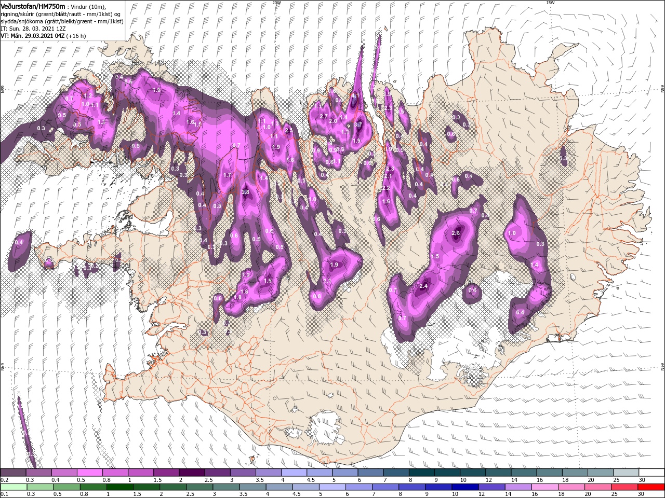Click the '15W' longitude label
665x498 pixels.
[x=550, y=3]
